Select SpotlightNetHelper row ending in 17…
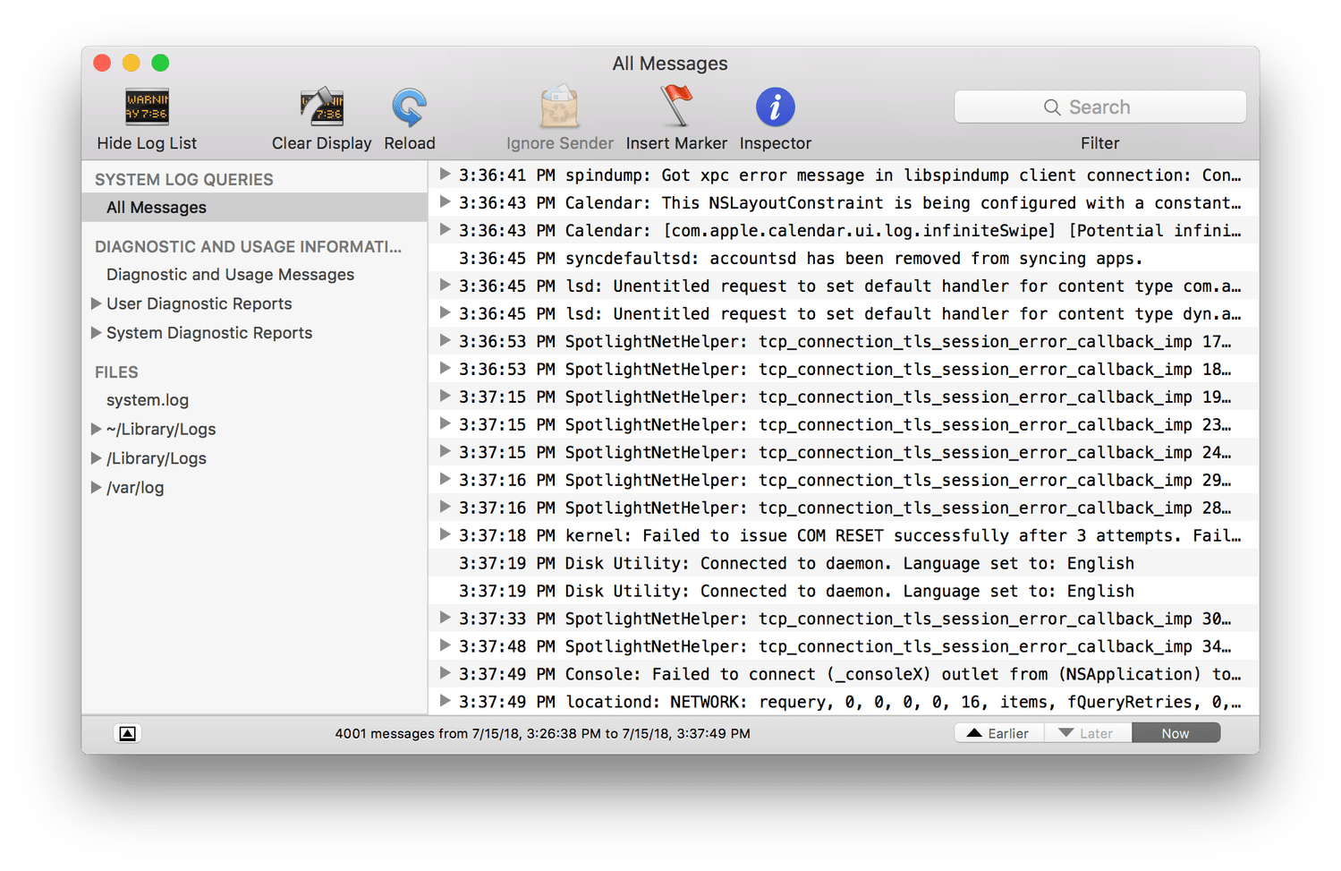The width and height of the screenshot is (1341, 871). [x=844, y=342]
